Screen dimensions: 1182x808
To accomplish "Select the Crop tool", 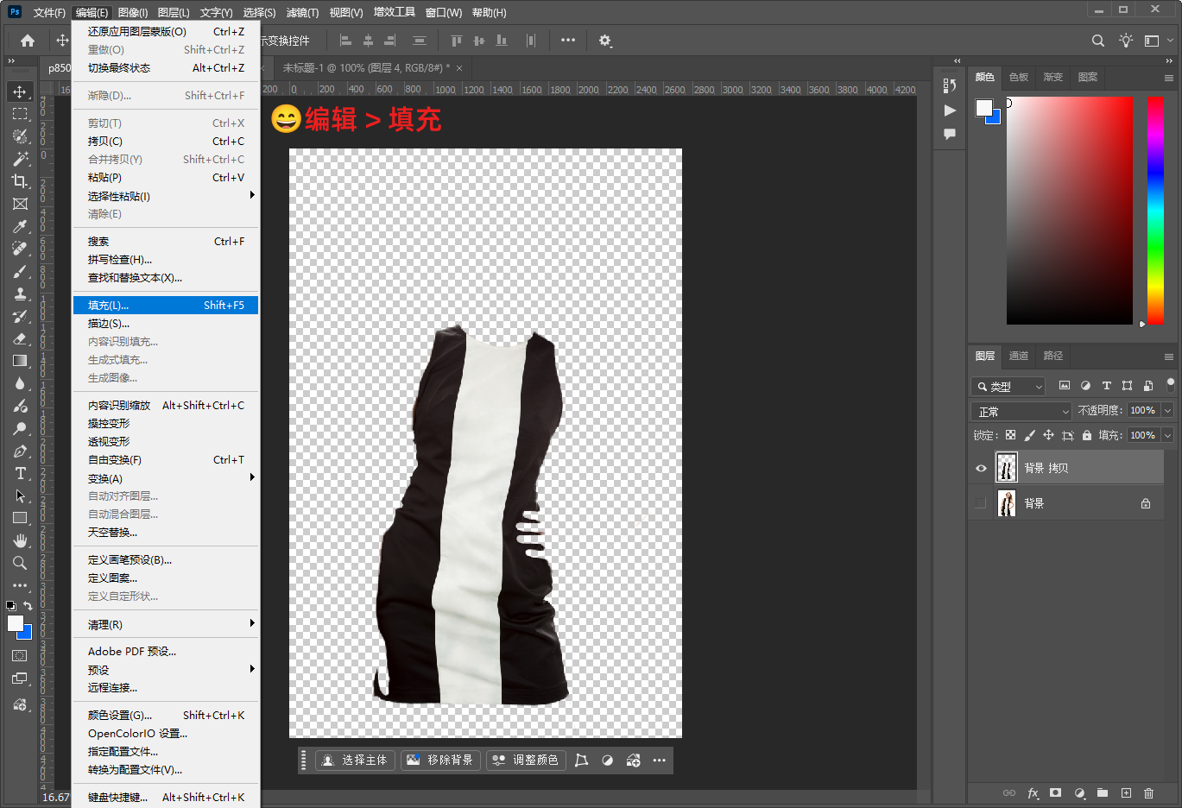I will (20, 181).
